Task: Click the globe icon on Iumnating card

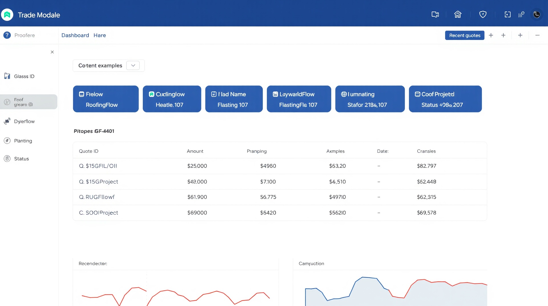Action: point(344,94)
